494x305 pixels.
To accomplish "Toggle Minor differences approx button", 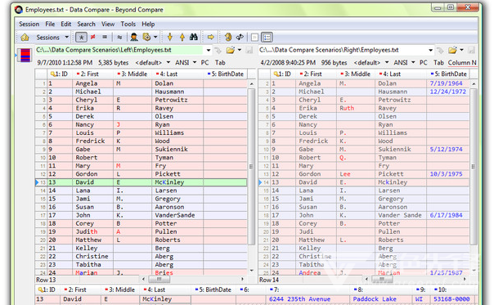I will (119, 37).
